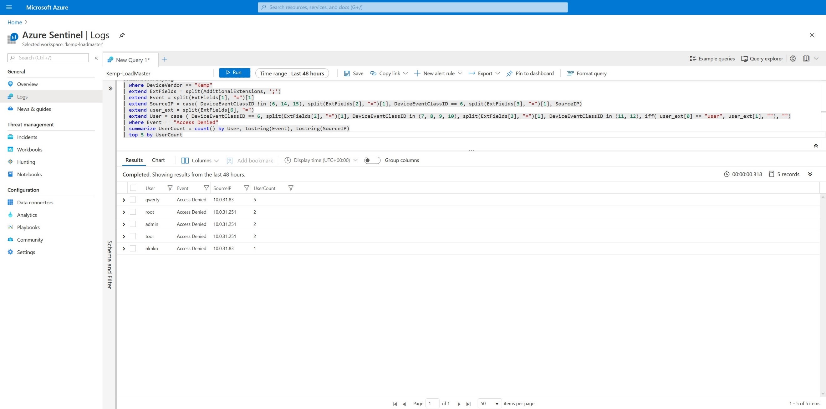Open the hamburger portal menu
The width and height of the screenshot is (826, 409).
9,8
